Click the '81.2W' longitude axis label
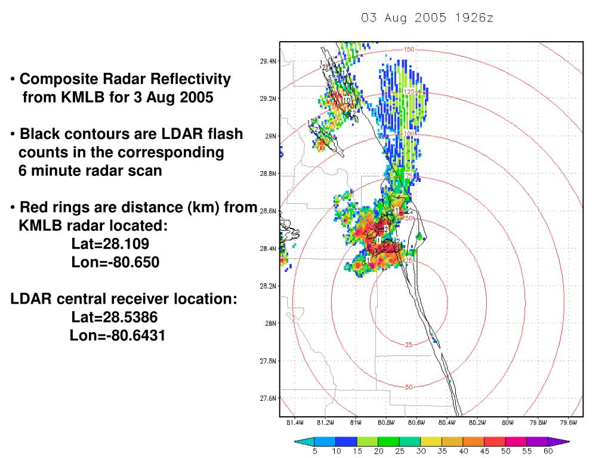Viewport: 611px width, 458px height. (x=325, y=423)
